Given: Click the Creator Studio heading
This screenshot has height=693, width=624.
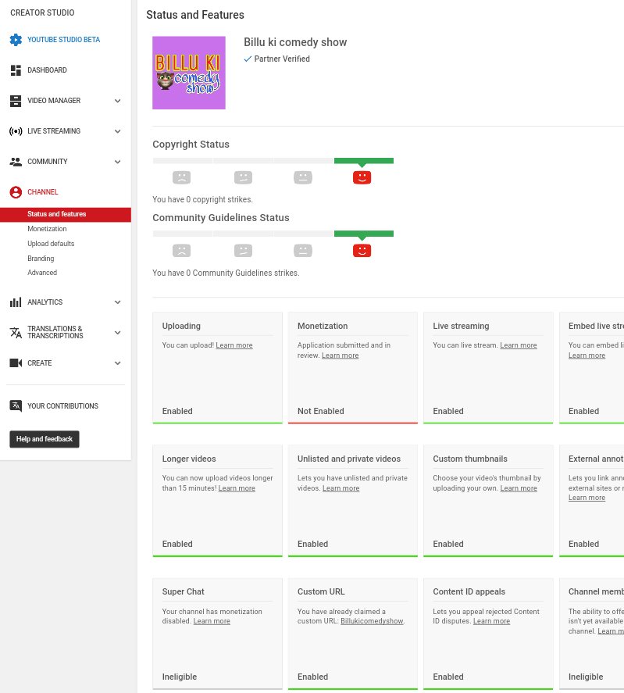Looking at the screenshot, I should tap(42, 13).
